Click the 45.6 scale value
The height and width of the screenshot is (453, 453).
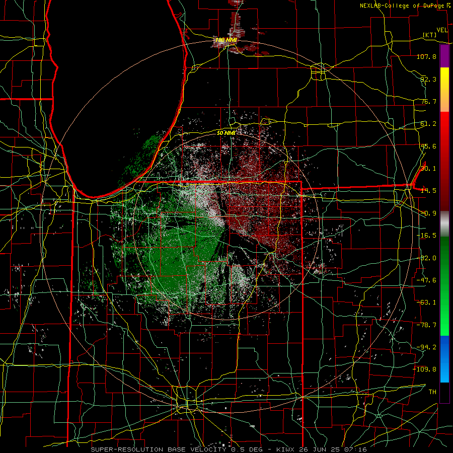point(428,146)
